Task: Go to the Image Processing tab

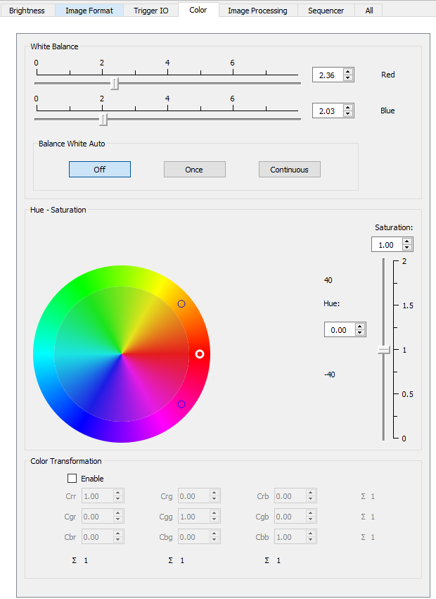Action: tap(257, 11)
